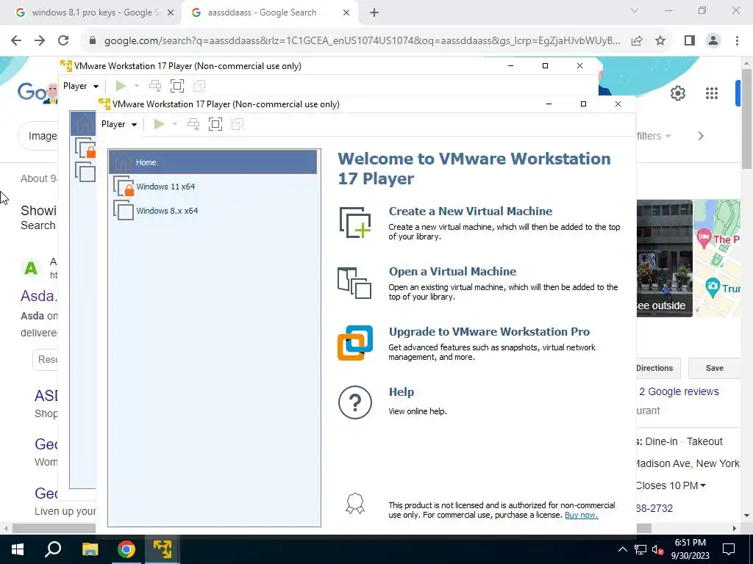Screen dimensions: 753x564
Task: Select Home in the VMware library
Action: tap(213, 162)
